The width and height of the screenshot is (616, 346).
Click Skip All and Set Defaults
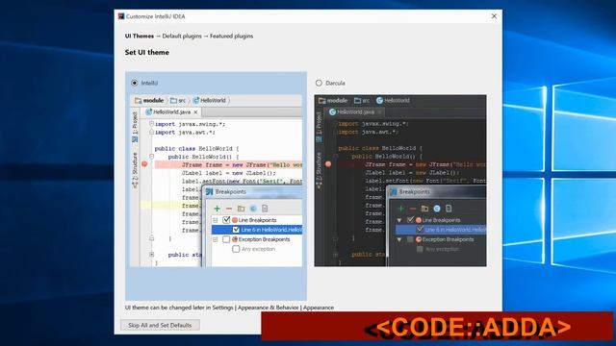160,325
